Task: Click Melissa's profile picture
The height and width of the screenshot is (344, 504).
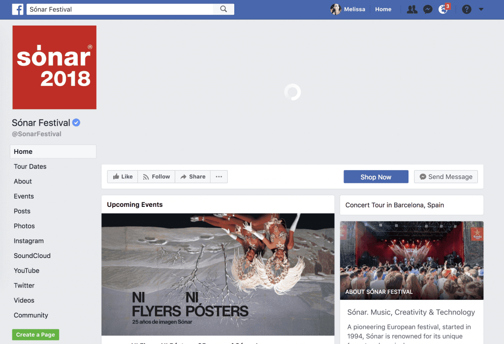Action: [x=336, y=9]
